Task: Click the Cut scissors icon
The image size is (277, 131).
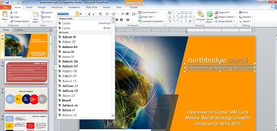Action: [11, 12]
